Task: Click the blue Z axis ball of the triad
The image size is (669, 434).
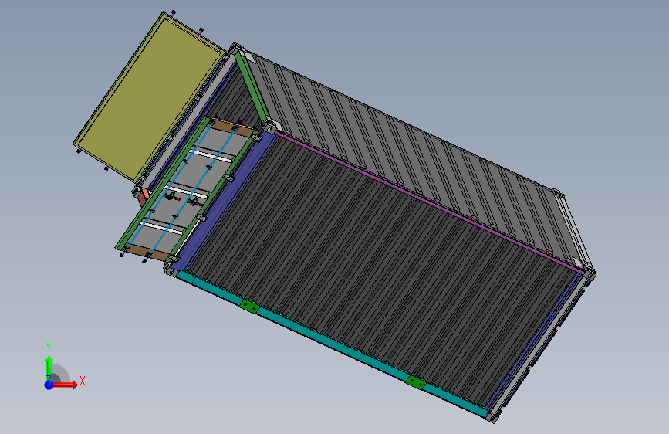Action: [x=49, y=385]
